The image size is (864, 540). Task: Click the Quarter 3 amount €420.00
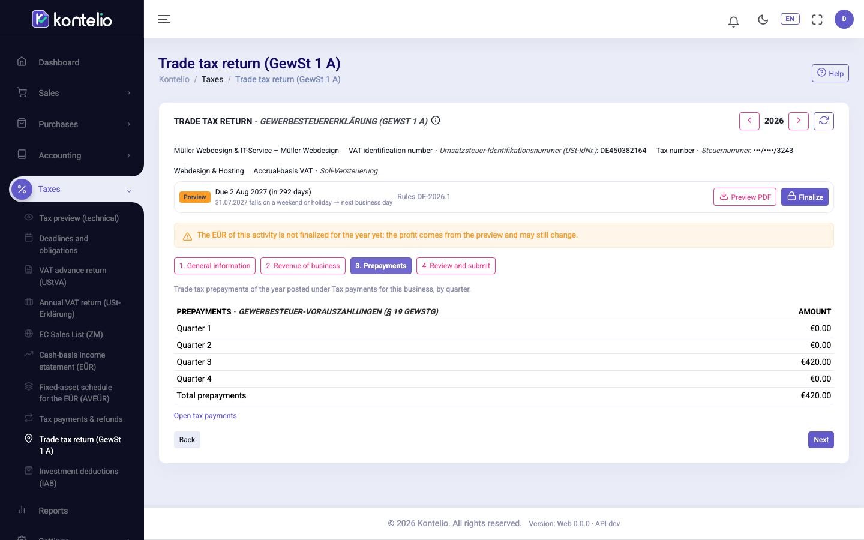tap(815, 362)
